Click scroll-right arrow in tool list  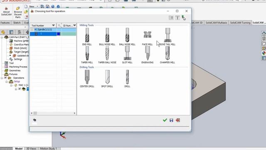pyautogui.click(x=74, y=113)
